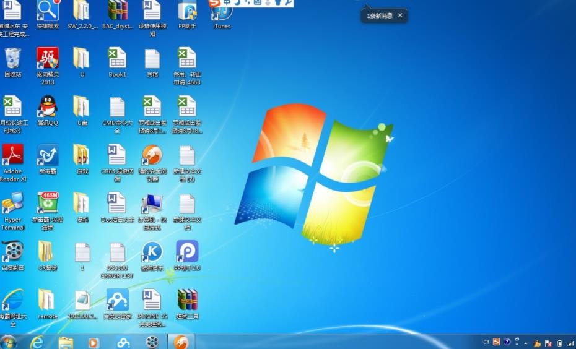Launch Hyper Terminal shortcut
576x349 pixels.
13,212
